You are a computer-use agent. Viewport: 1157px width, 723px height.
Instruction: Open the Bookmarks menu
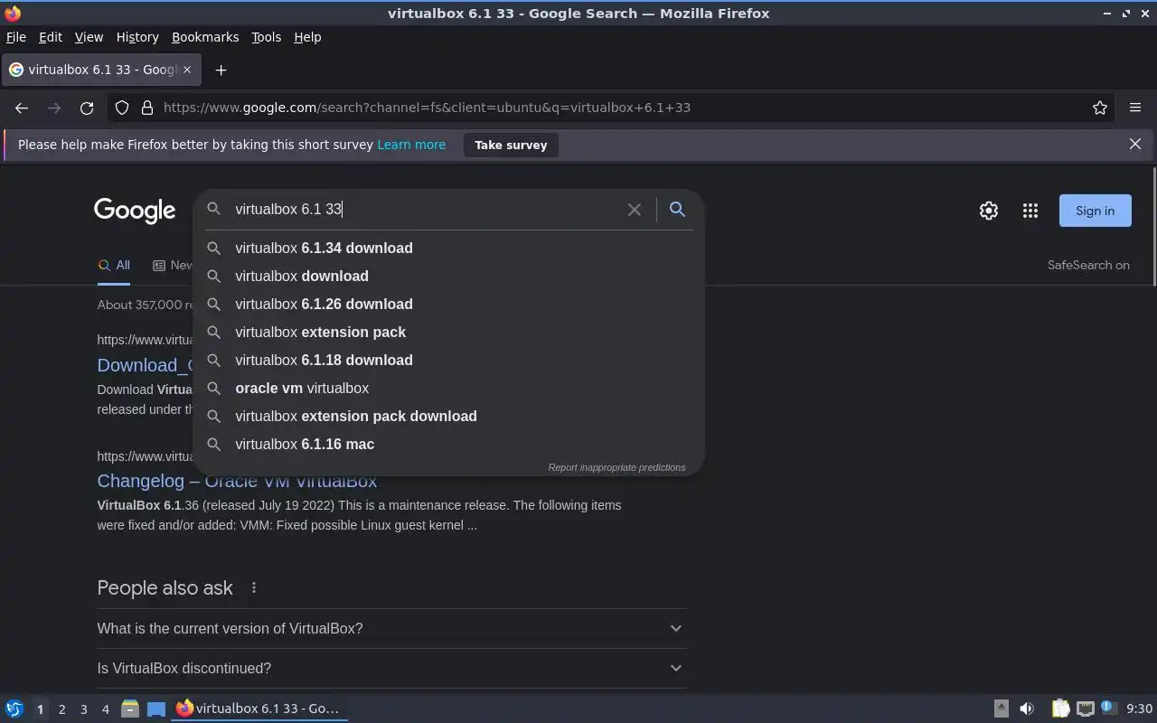[x=205, y=37]
